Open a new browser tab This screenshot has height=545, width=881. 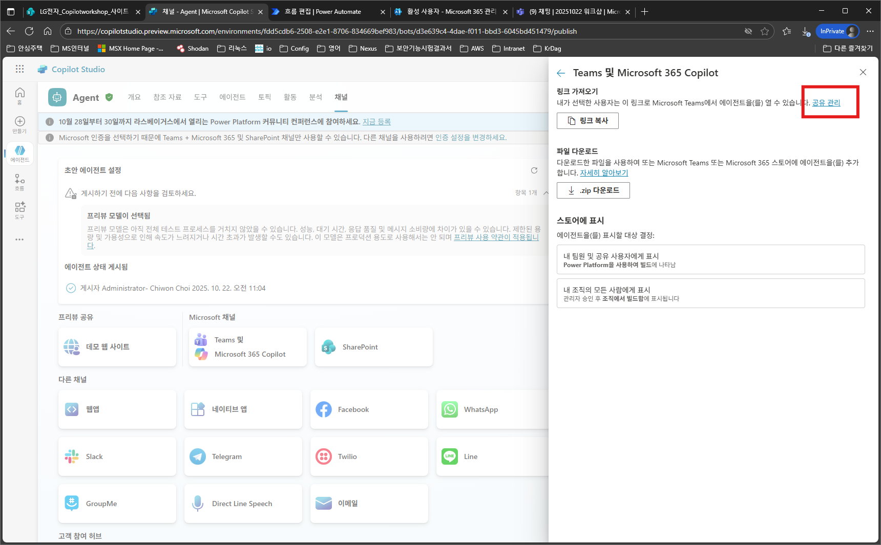(x=645, y=12)
